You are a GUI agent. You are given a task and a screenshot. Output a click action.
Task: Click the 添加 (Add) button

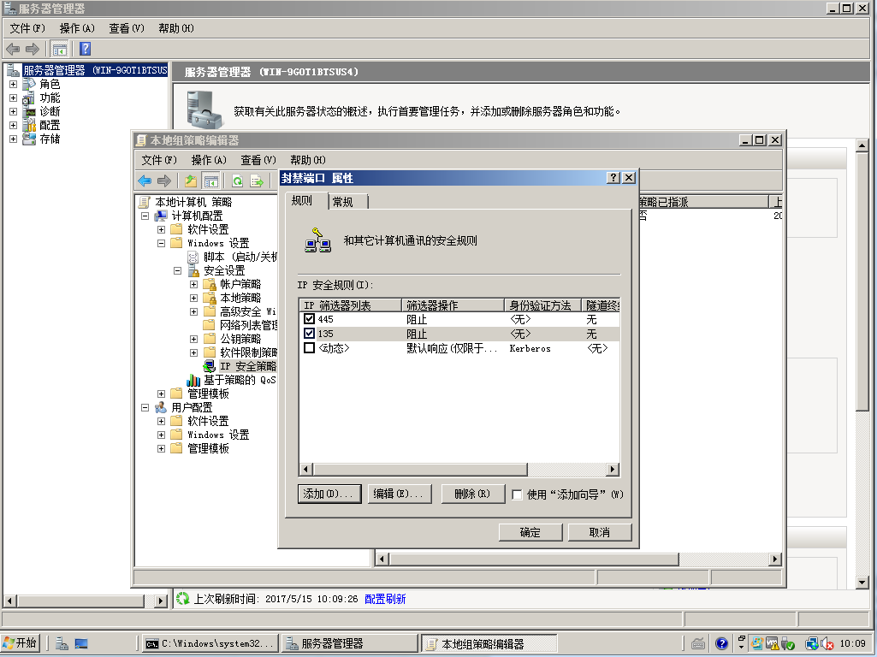(x=328, y=494)
